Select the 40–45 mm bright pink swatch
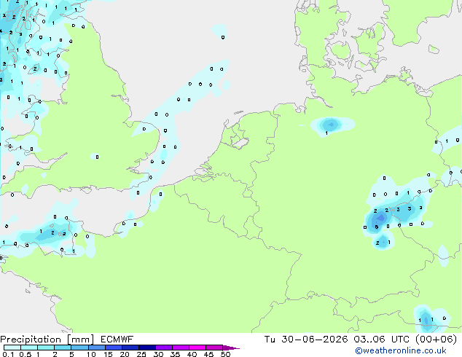 [x=197, y=348]
